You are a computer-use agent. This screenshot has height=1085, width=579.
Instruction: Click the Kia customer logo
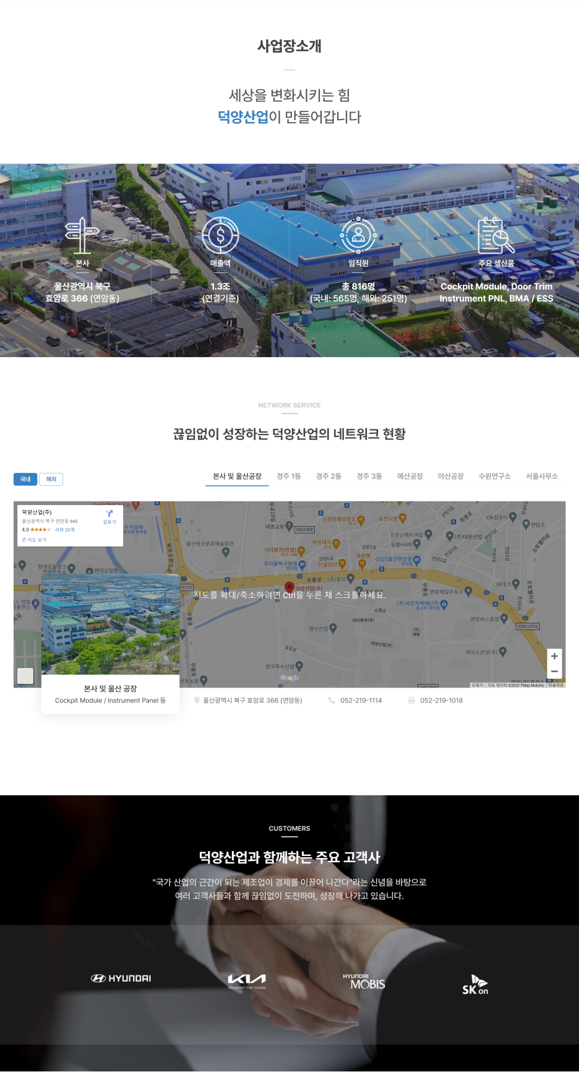(x=247, y=980)
